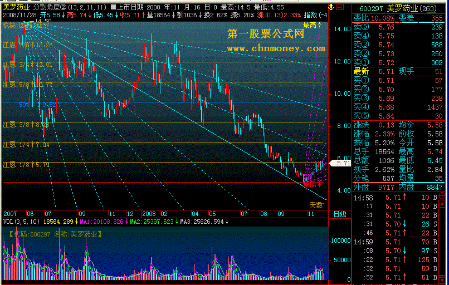Click the 外盘 9717 value

click(x=386, y=188)
